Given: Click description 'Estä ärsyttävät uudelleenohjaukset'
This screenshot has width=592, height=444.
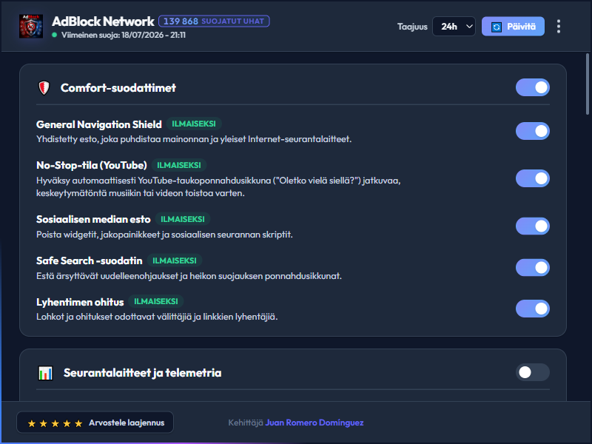Looking at the screenshot, I should tap(189, 276).
